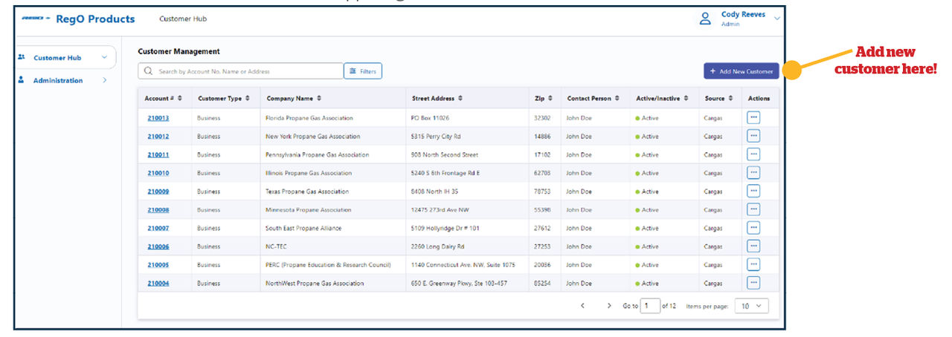Click the RegO Products logo
The height and width of the screenshot is (337, 952).
[78, 19]
